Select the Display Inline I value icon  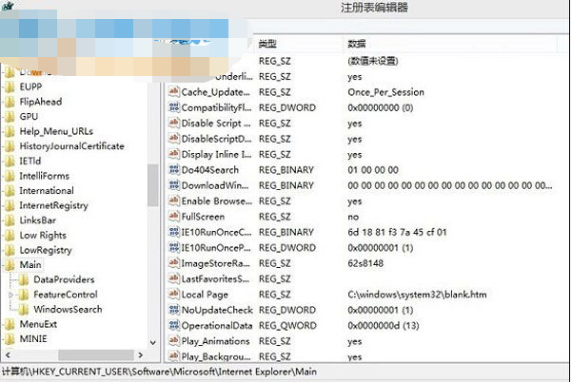(174, 154)
